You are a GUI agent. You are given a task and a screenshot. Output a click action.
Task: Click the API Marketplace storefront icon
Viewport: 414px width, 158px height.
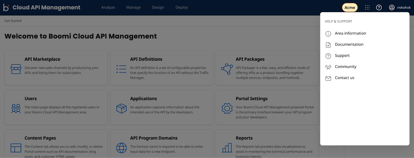pos(16,69)
